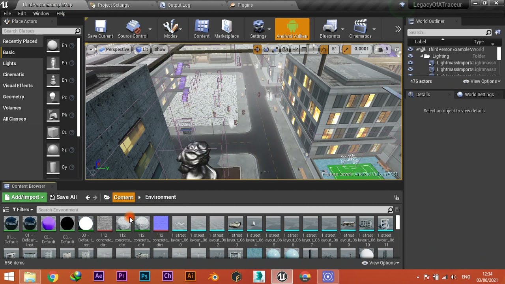
Task: Open the Modes tool icon
Action: tap(170, 29)
